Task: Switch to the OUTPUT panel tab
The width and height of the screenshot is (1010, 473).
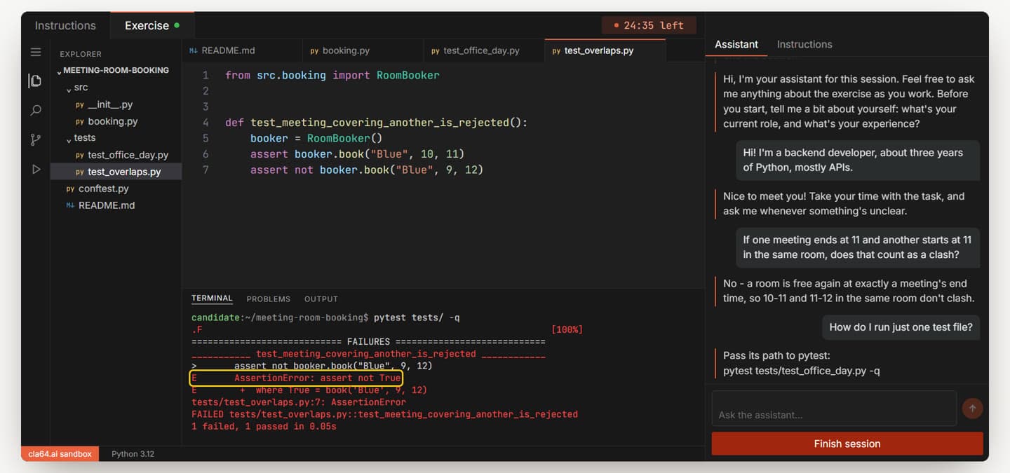Action: [321, 299]
